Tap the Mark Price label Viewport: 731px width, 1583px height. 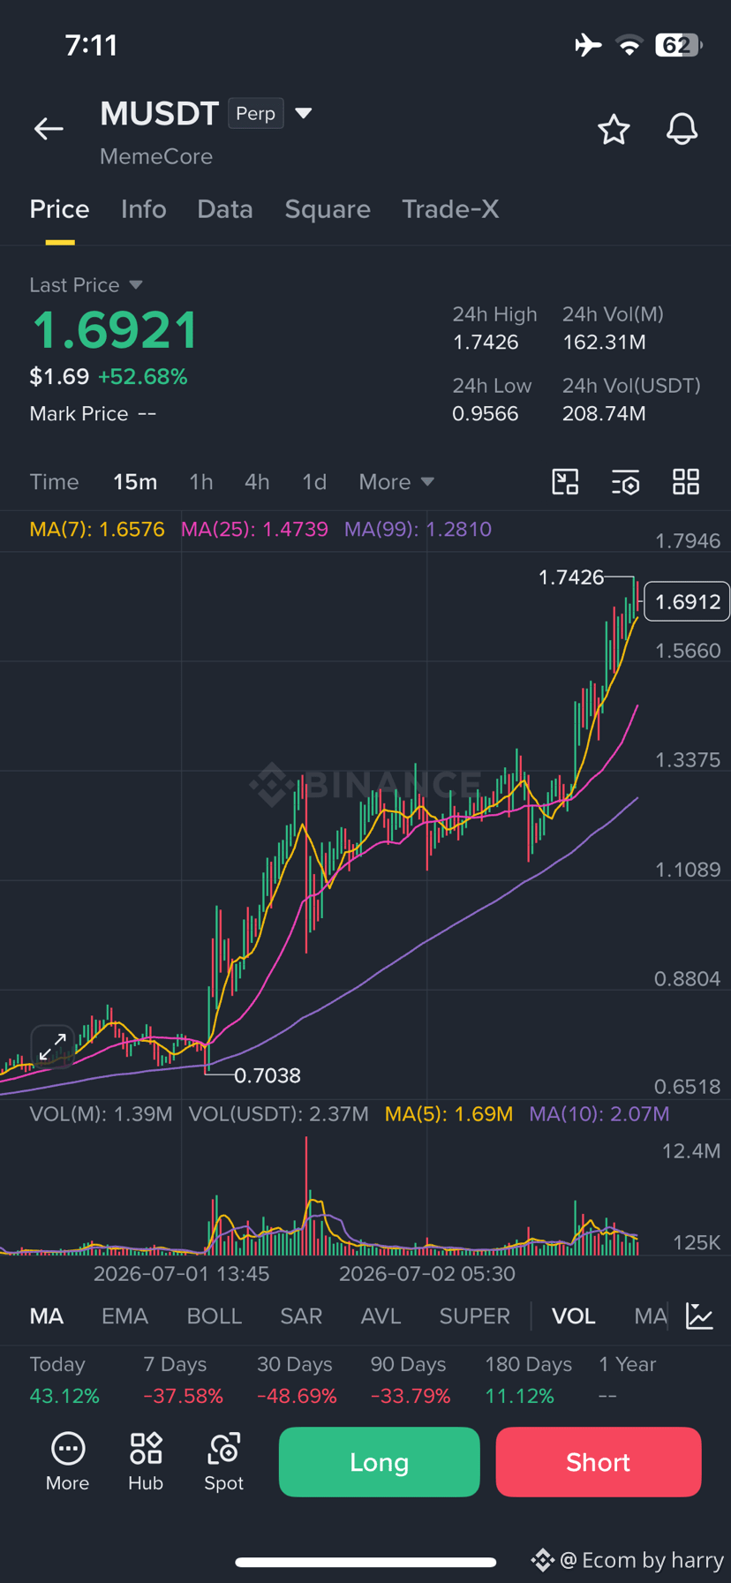(79, 414)
